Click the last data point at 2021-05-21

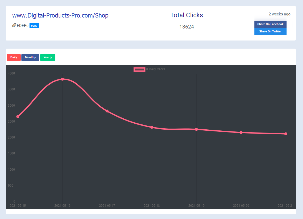[285, 134]
